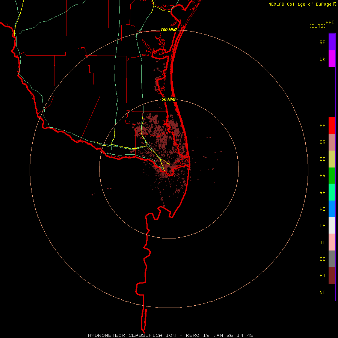Click the HHC product code label
This screenshot has width=338, height=338.
[x=330, y=23]
